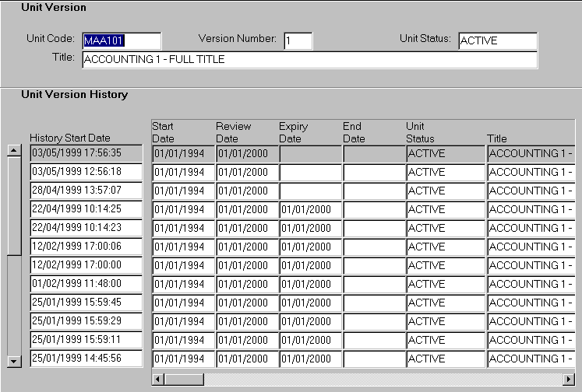Click the Unit Status field at top
This screenshot has width=582, height=392.
coord(497,40)
